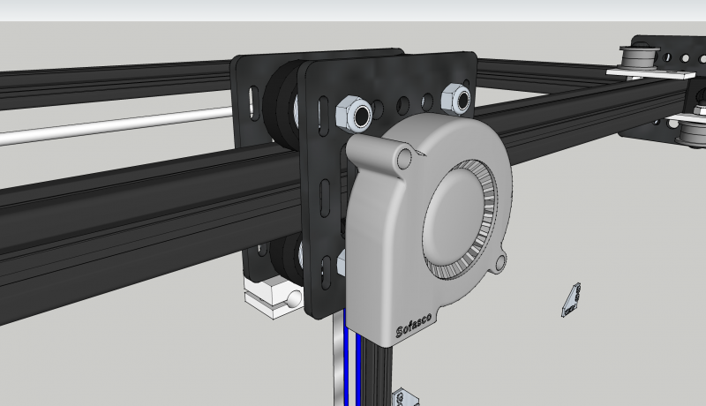Select the blower's top mounting screw hole
This screenshot has height=406, width=706.
click(x=404, y=159)
